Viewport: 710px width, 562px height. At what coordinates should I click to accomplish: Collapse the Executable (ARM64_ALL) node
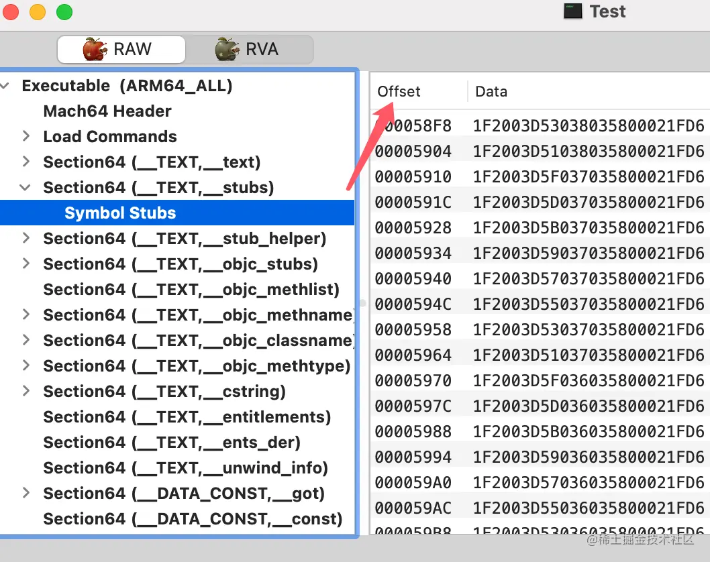5,86
